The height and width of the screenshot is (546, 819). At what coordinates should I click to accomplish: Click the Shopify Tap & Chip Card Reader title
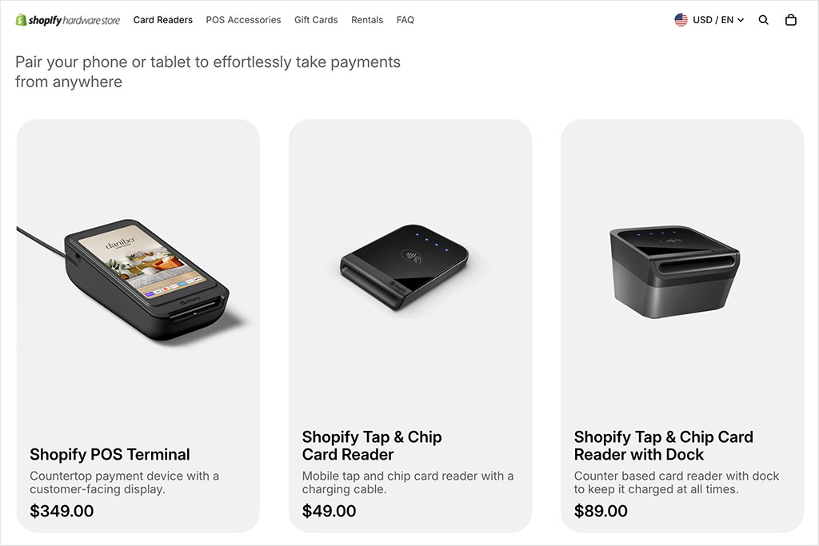[372, 445]
